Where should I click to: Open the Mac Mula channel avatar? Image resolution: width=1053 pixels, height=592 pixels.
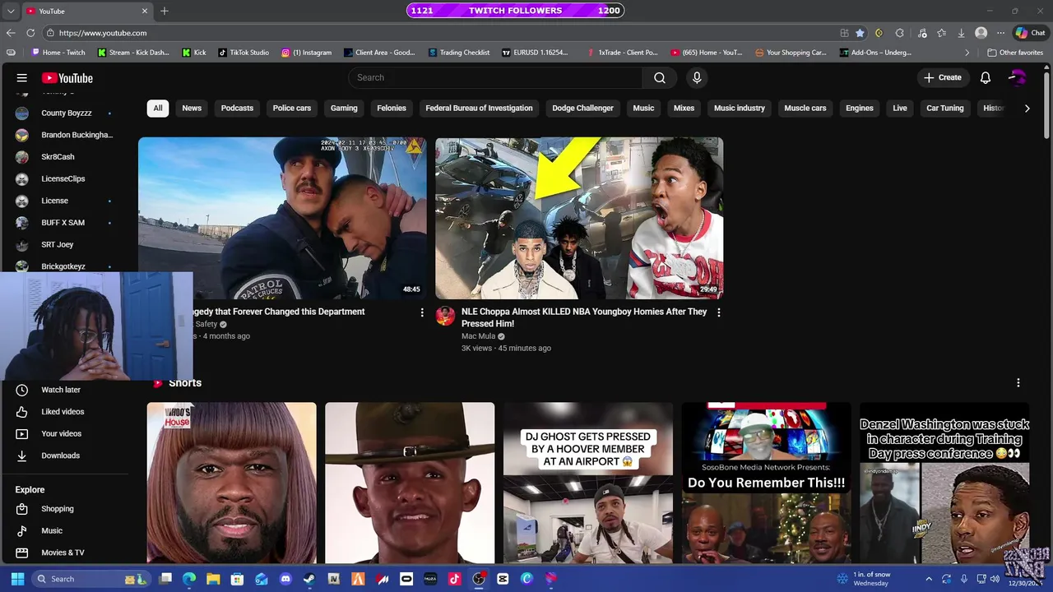(445, 317)
